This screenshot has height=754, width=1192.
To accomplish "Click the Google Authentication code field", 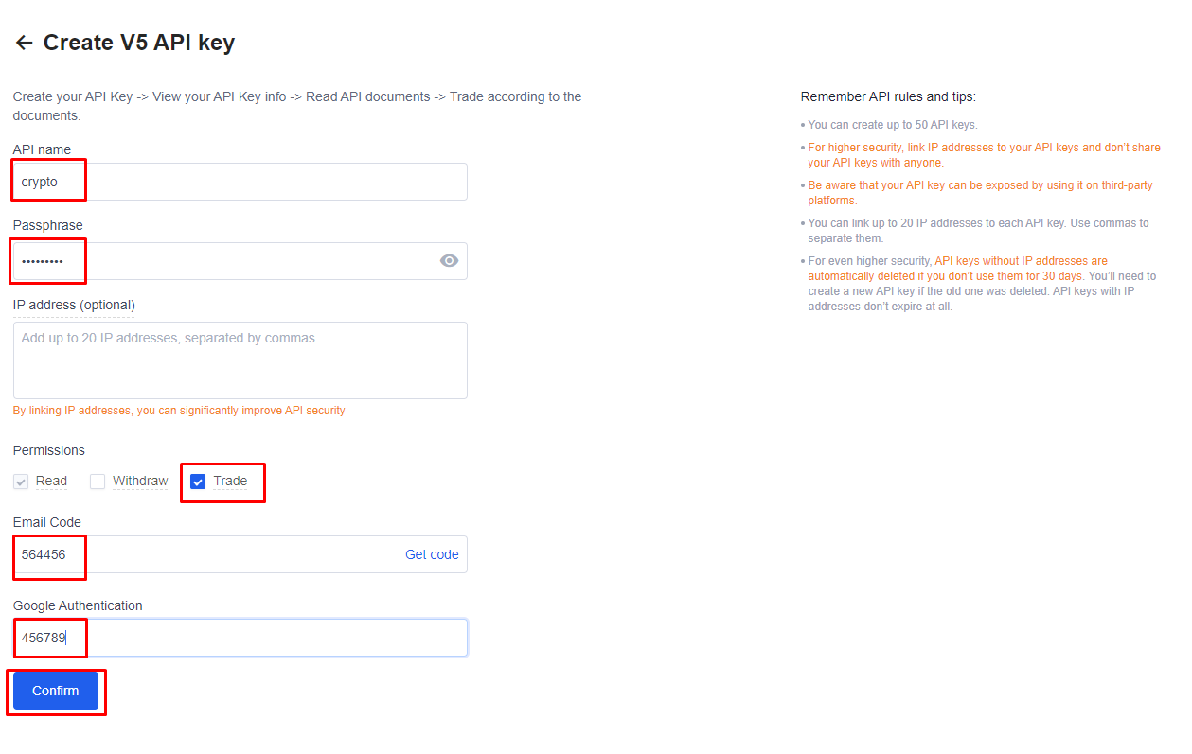I will [x=240, y=638].
